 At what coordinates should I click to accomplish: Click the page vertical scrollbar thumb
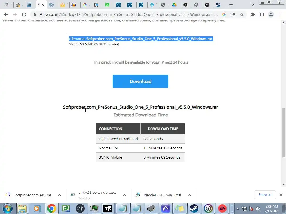click(x=283, y=133)
